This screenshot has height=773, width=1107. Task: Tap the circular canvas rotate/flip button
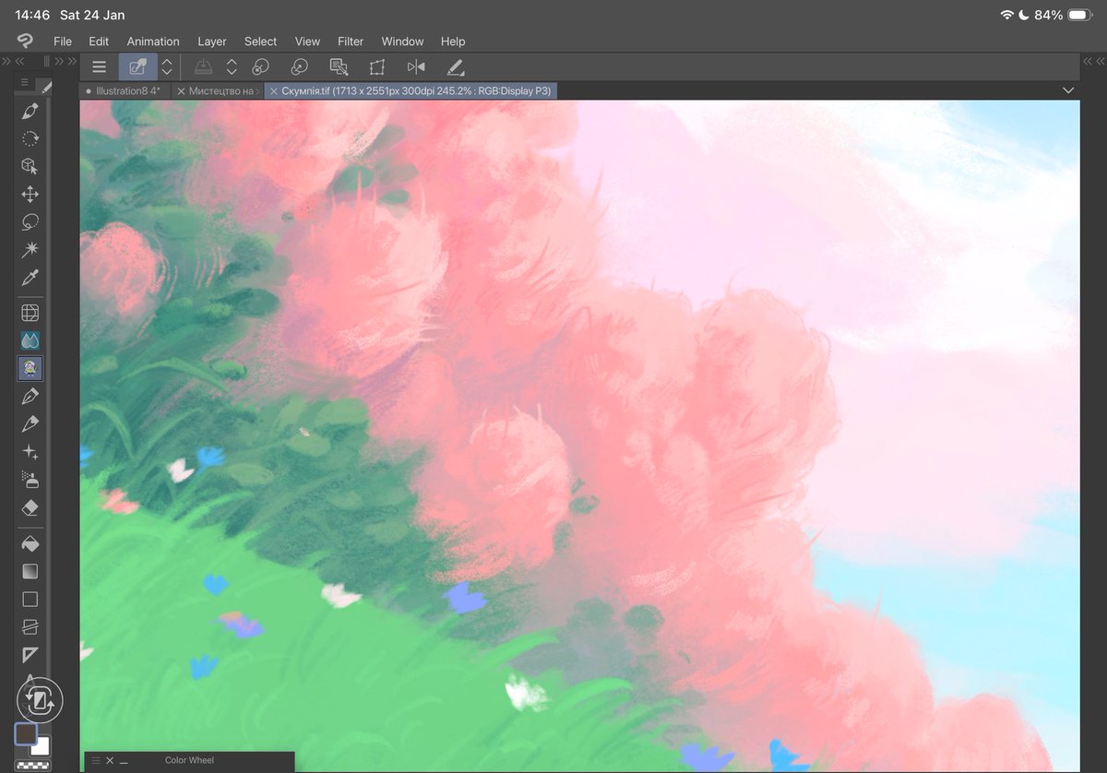tap(40, 701)
